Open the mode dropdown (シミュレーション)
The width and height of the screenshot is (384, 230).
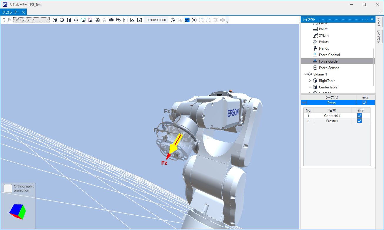pyautogui.click(x=31, y=20)
